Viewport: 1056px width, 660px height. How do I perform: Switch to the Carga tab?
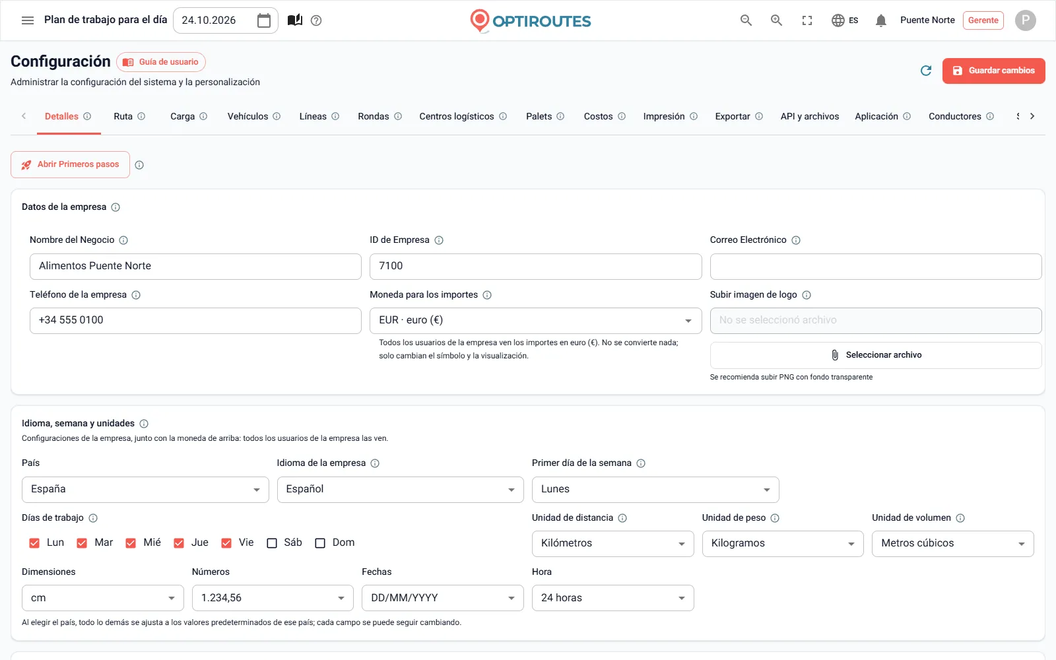189,117
